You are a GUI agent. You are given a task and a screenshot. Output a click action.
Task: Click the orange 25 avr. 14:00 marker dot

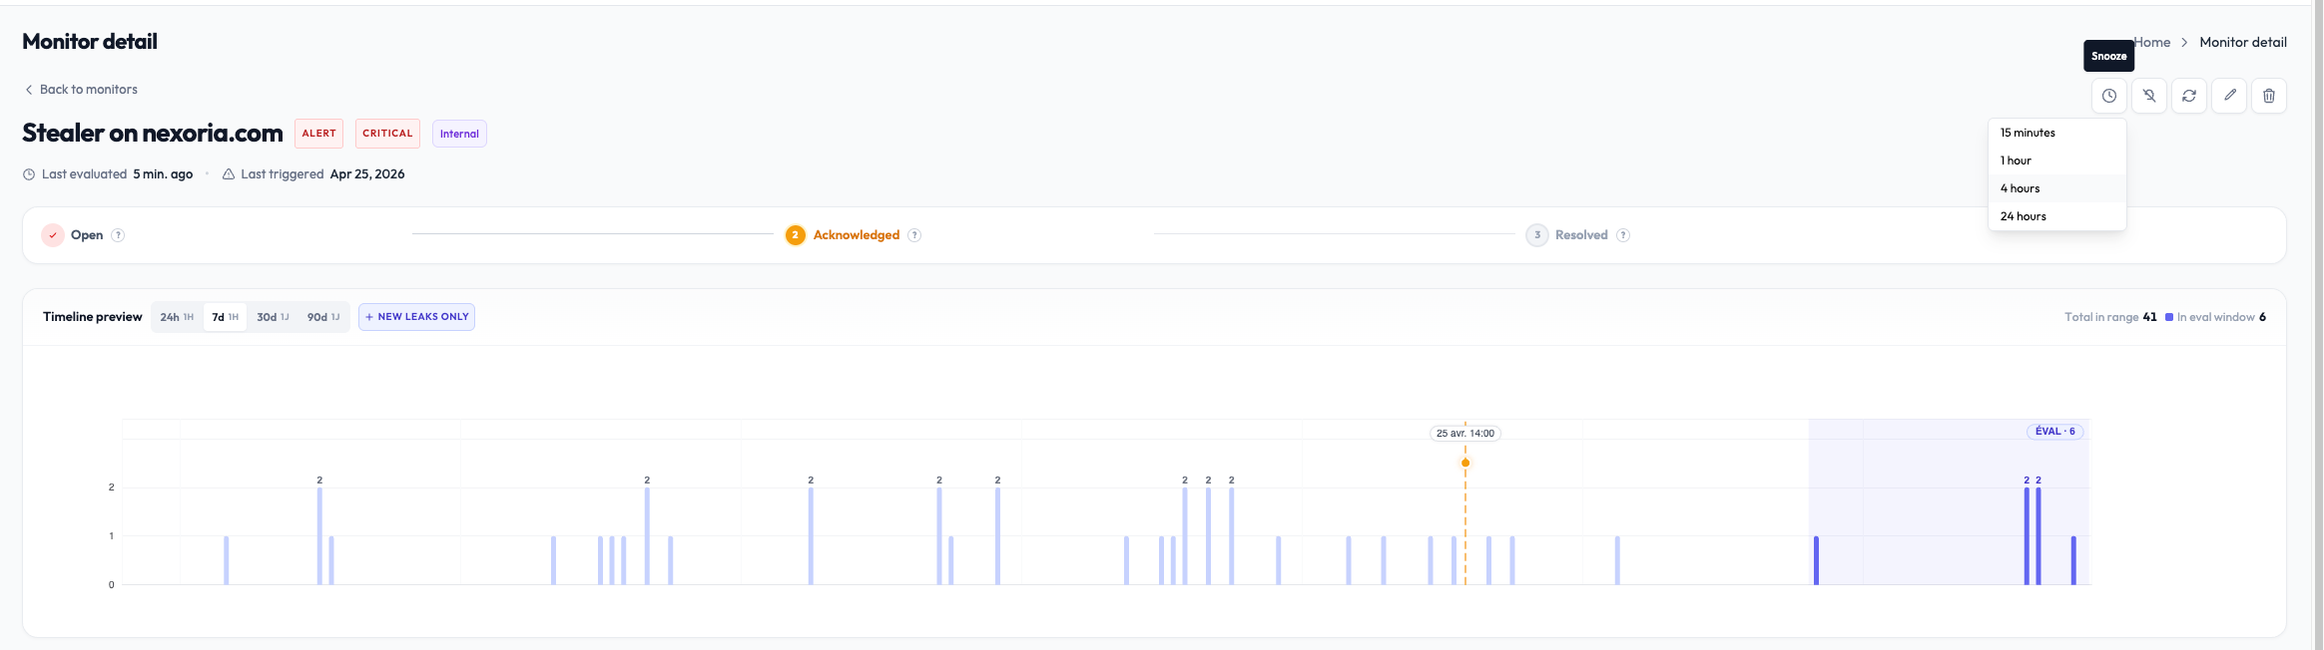click(1465, 463)
